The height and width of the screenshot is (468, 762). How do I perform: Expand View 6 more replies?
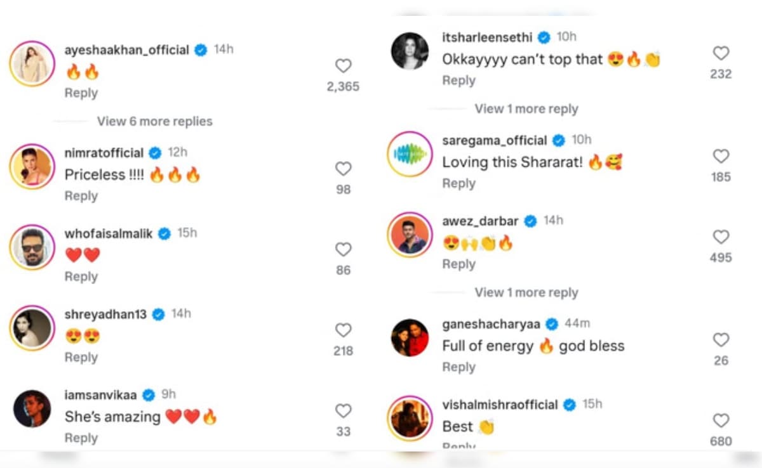tap(154, 121)
